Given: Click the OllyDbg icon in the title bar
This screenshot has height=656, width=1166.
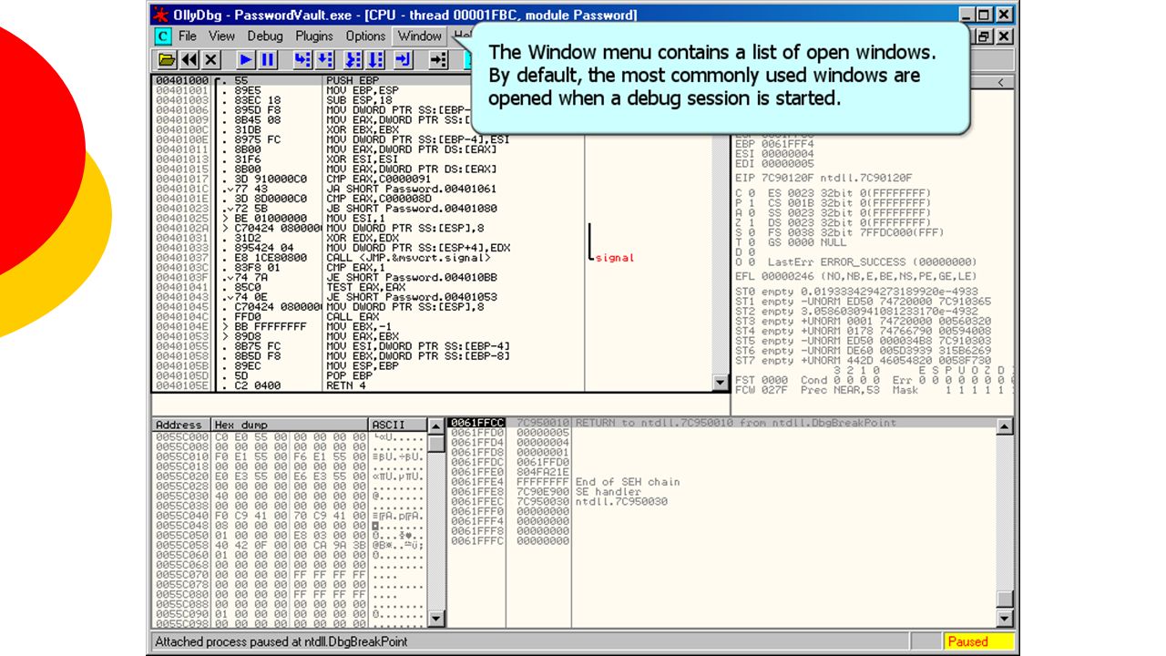Looking at the screenshot, I should (x=160, y=15).
